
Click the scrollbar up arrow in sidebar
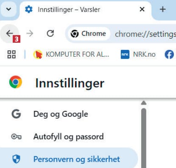pos(144,103)
